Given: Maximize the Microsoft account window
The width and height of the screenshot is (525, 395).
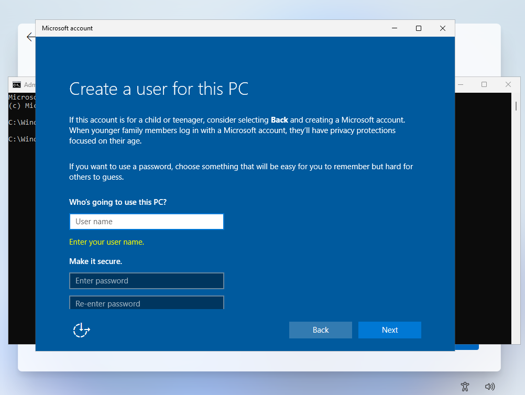Looking at the screenshot, I should coord(418,28).
